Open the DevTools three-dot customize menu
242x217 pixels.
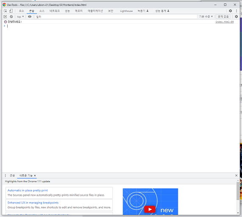point(236,11)
